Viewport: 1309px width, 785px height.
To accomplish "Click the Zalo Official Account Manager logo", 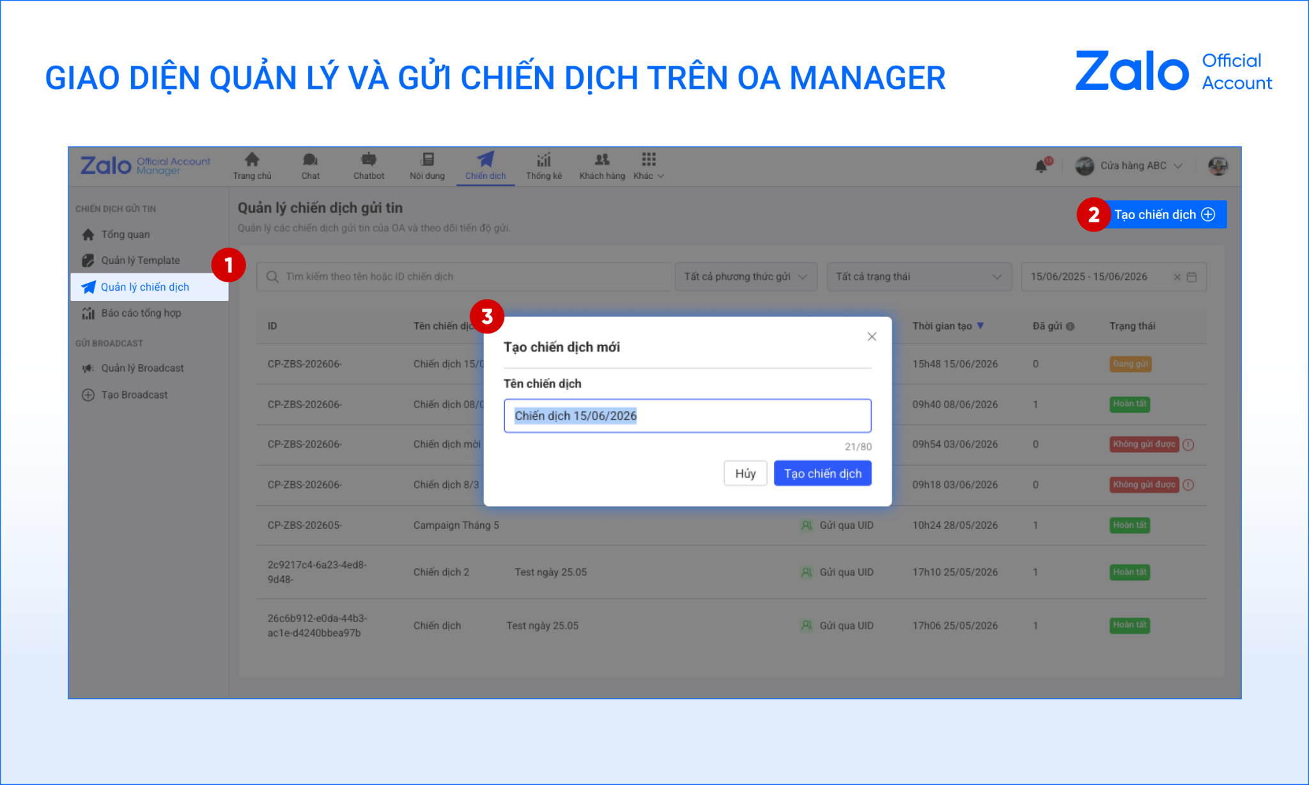I will (145, 165).
